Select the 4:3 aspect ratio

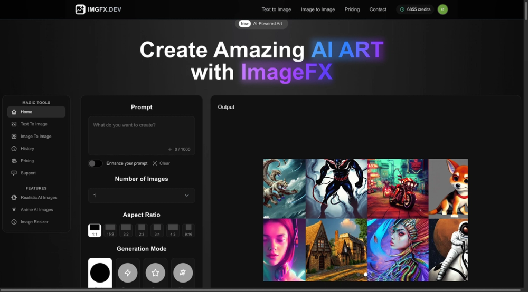tap(173, 230)
